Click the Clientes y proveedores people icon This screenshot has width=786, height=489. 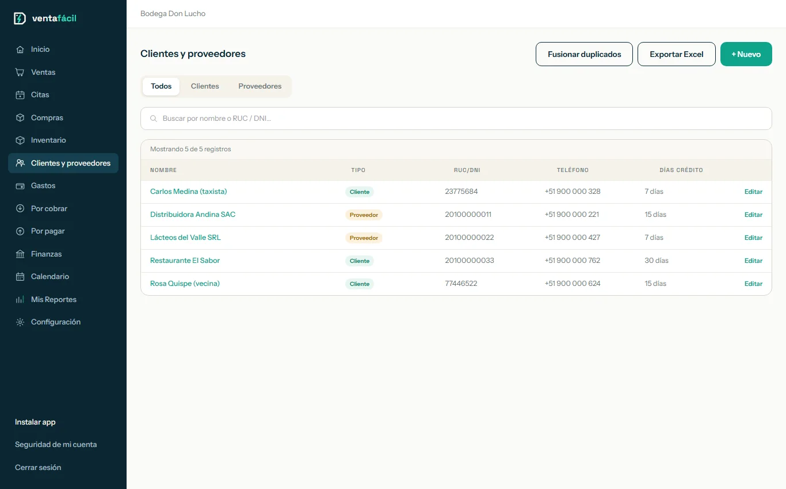(20, 163)
